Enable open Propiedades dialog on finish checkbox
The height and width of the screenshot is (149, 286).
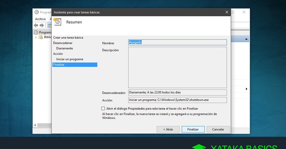(103, 108)
